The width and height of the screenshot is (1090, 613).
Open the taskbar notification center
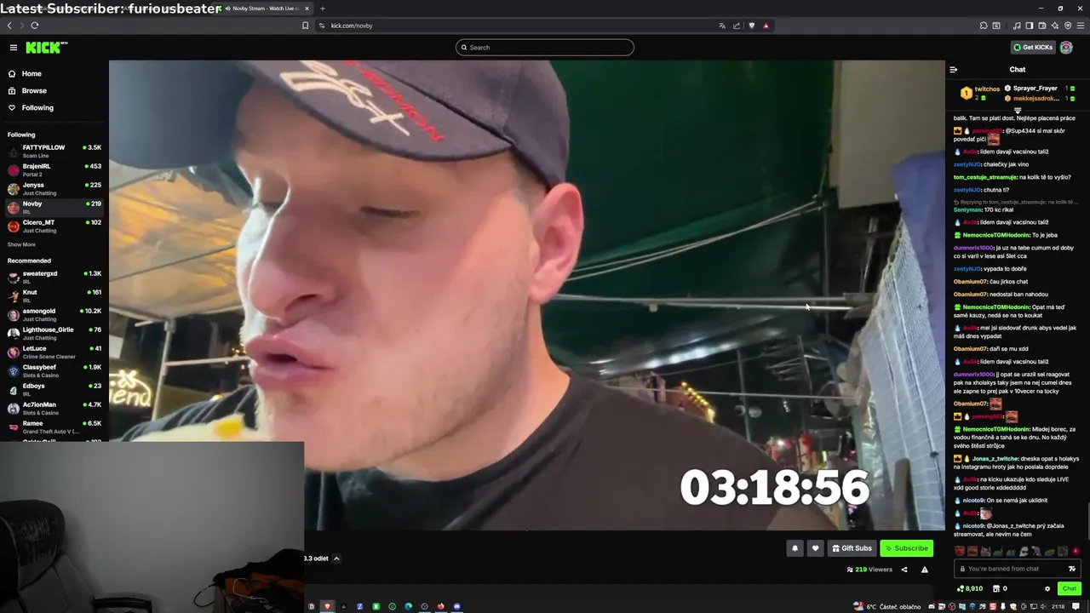click(1076, 606)
